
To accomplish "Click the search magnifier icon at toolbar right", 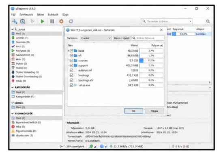I will pyautogui.click(x=208, y=21).
